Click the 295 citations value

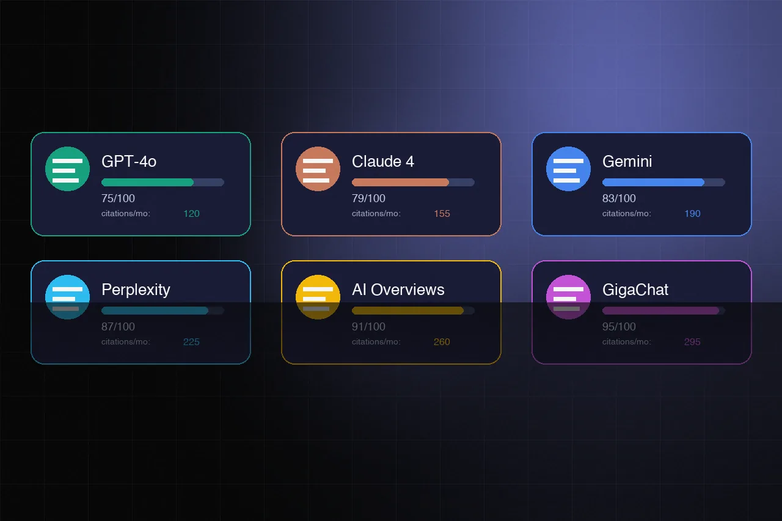coord(692,342)
